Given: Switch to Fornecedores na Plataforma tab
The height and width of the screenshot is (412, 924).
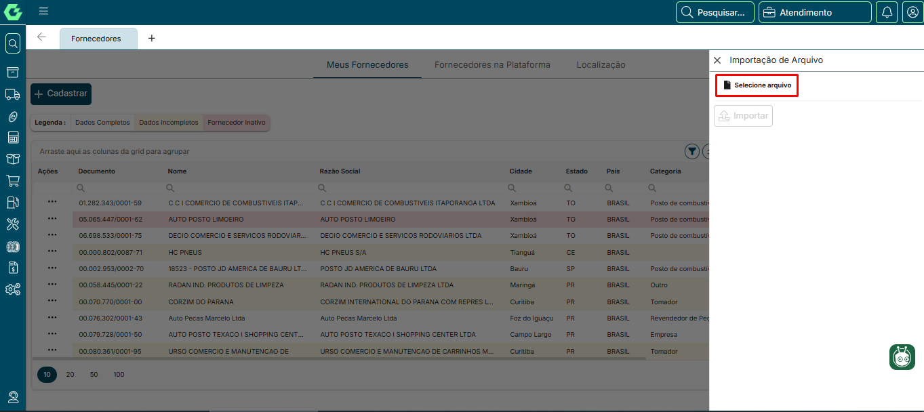Looking at the screenshot, I should pyautogui.click(x=492, y=65).
